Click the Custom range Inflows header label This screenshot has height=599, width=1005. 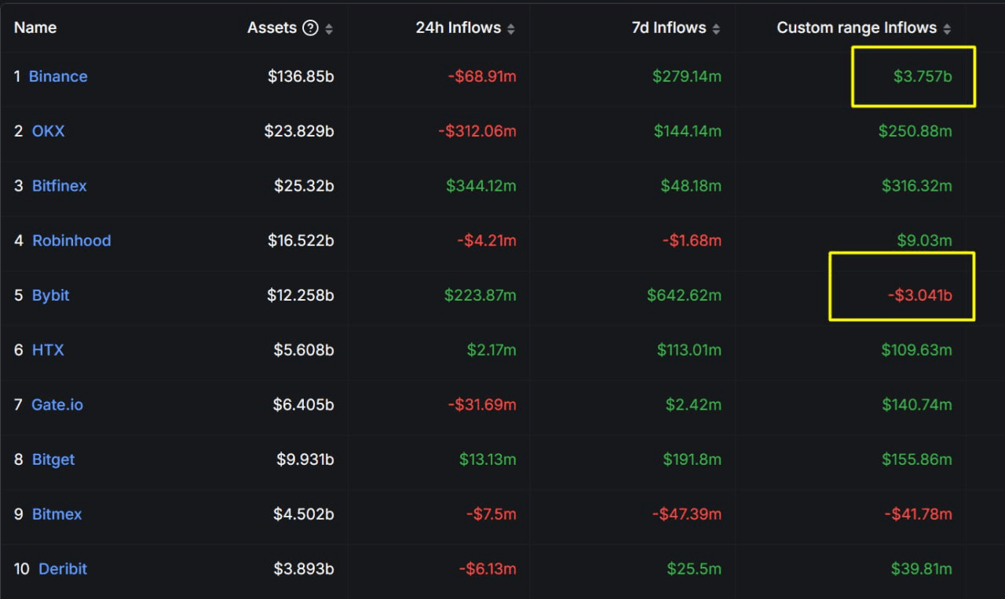pyautogui.click(x=856, y=27)
